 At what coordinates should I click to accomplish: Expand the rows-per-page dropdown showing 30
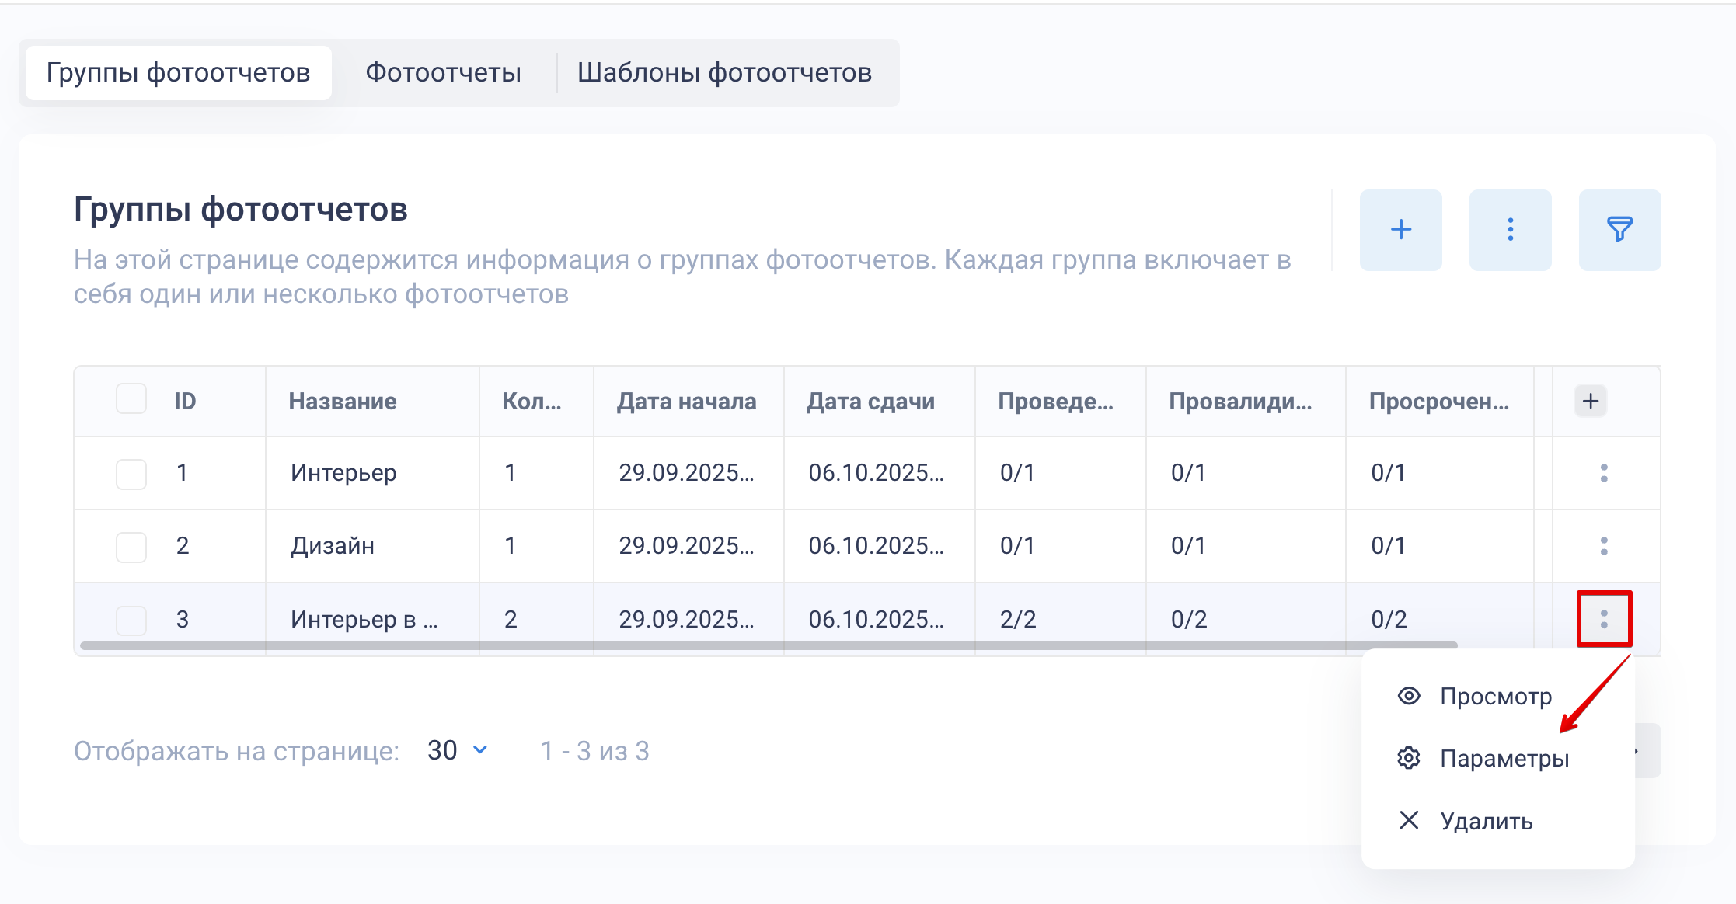(x=458, y=750)
